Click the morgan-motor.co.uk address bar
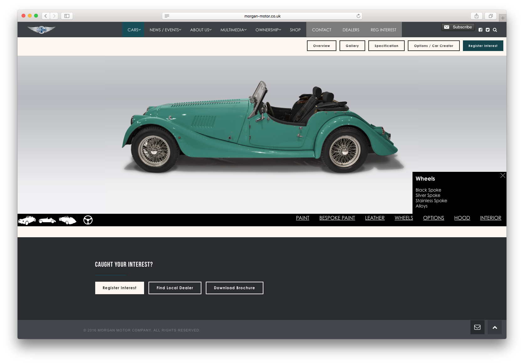Screen dimensions: 524x364 click(x=262, y=16)
